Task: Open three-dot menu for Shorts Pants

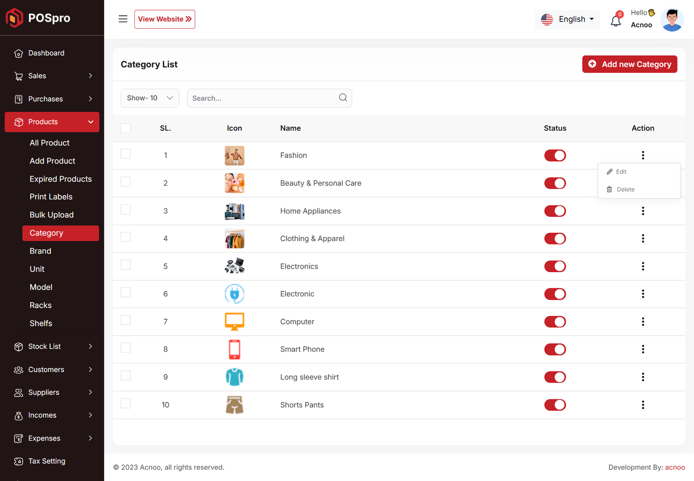Action: point(642,405)
